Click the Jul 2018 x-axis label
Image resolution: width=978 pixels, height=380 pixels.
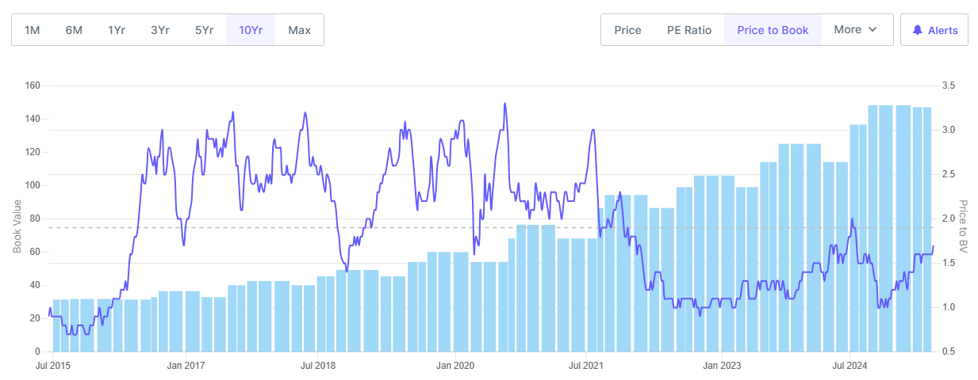319,366
